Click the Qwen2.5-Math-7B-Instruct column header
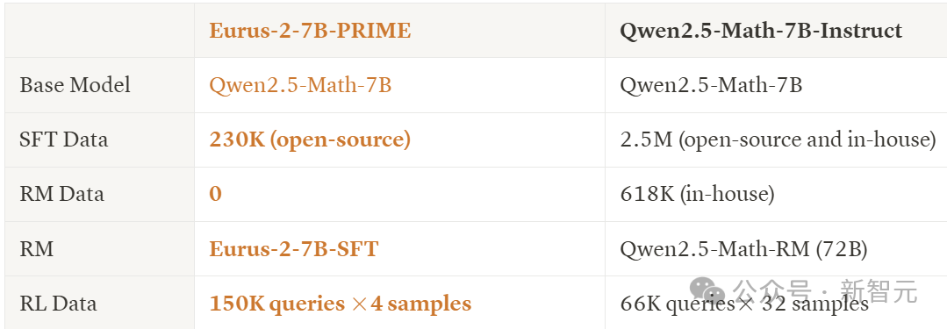Image resolution: width=947 pixels, height=329 pixels. tap(761, 31)
